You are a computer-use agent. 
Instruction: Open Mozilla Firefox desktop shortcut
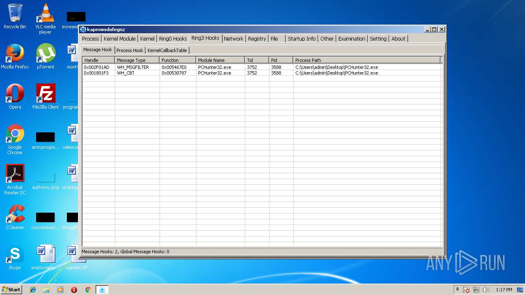pos(15,57)
